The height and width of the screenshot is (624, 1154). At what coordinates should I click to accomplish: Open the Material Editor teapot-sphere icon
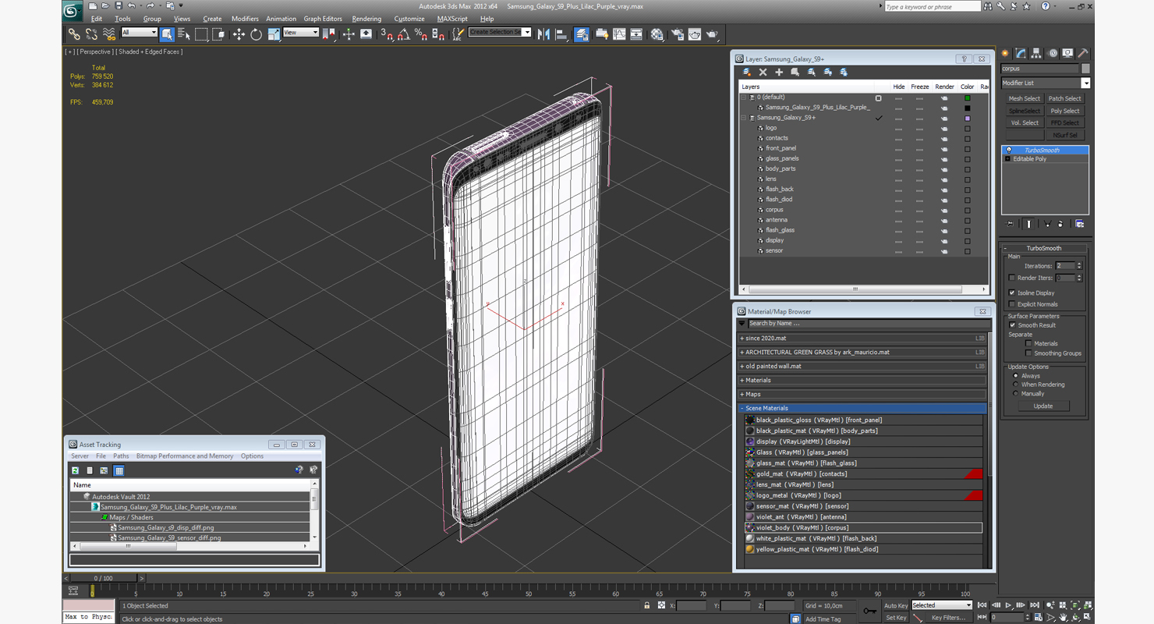pyautogui.click(x=657, y=34)
